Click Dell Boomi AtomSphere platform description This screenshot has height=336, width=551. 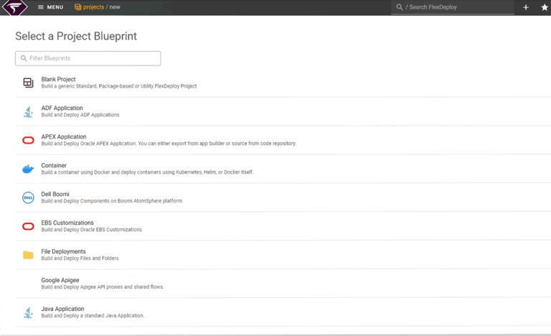click(112, 201)
